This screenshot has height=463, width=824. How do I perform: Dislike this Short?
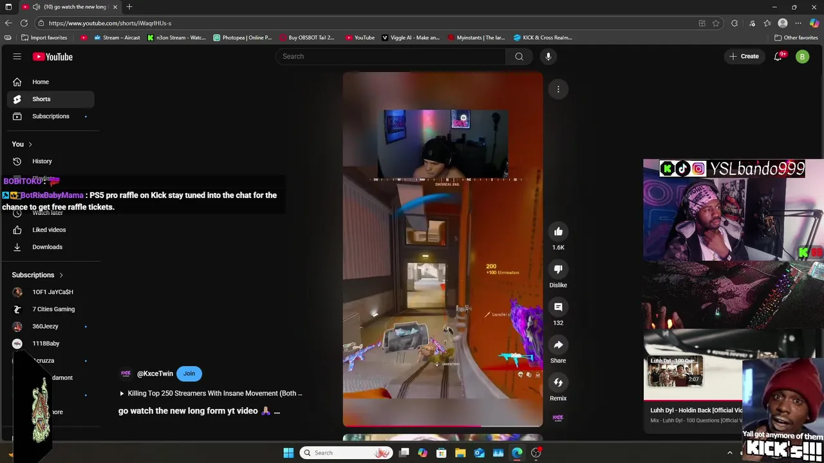coord(558,269)
